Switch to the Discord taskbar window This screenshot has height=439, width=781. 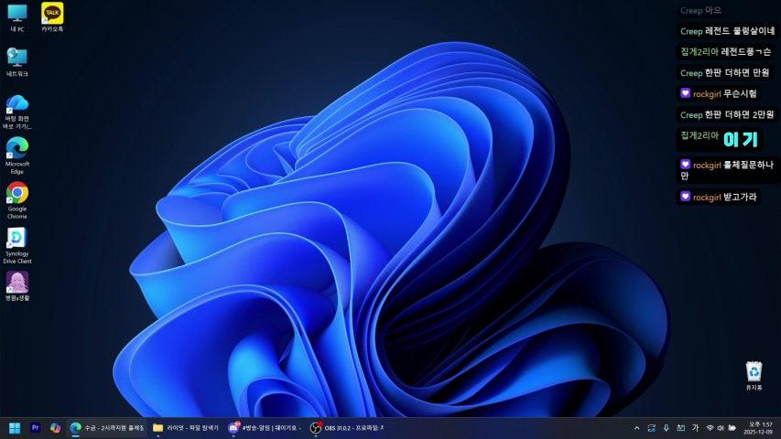coord(265,428)
